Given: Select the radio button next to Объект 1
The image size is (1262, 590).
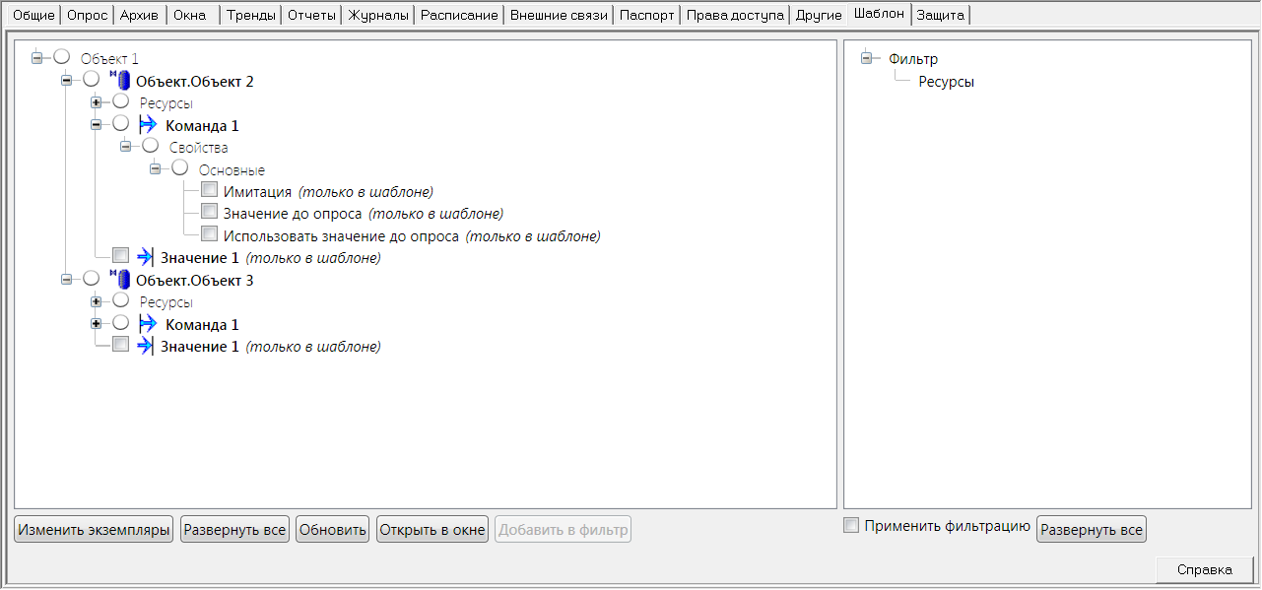Looking at the screenshot, I should (61, 57).
